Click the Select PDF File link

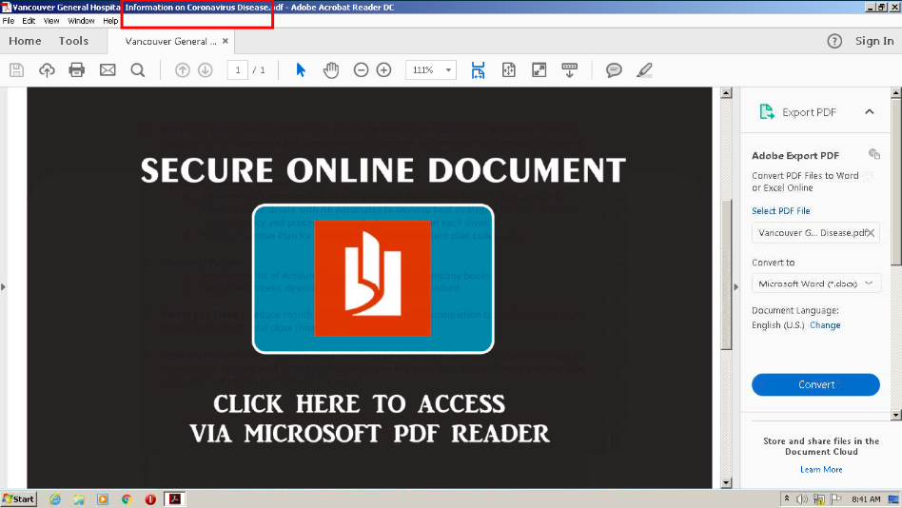780,211
